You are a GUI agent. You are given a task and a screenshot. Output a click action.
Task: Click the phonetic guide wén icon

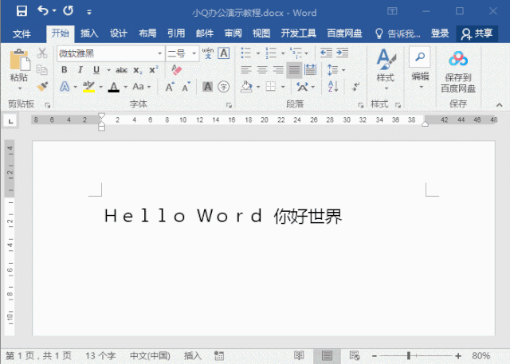pyautogui.click(x=208, y=53)
